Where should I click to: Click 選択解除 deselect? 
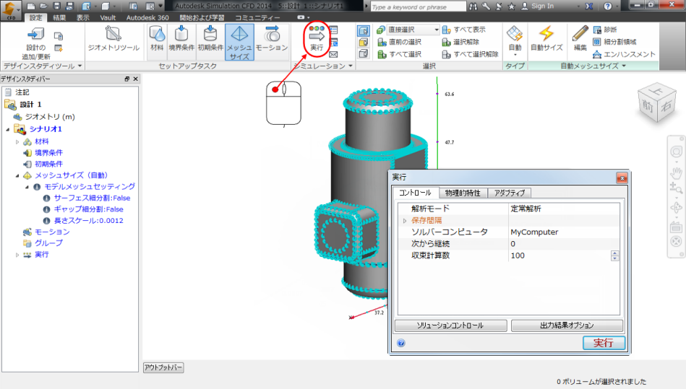[460, 42]
